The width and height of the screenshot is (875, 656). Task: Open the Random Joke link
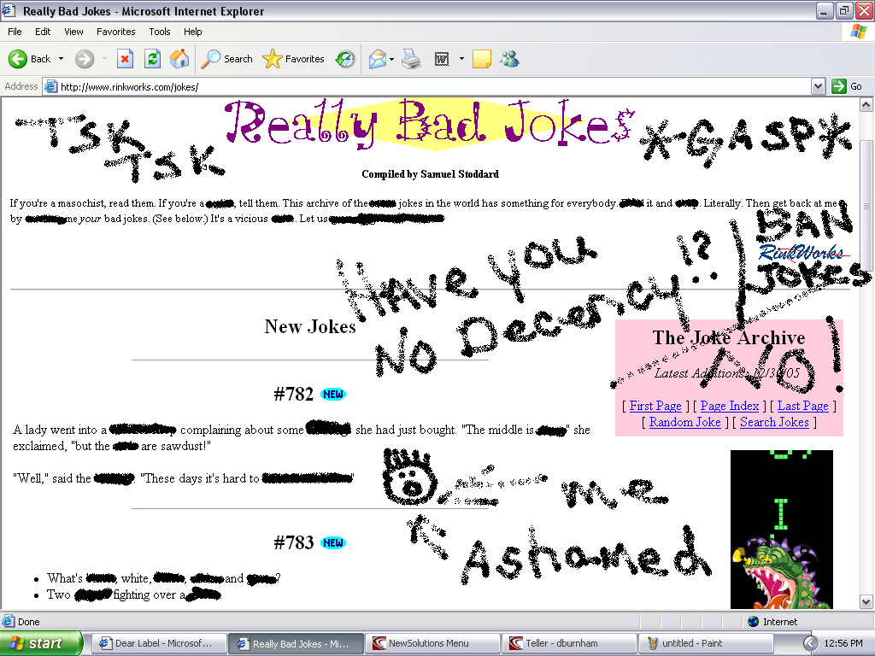[x=684, y=422]
